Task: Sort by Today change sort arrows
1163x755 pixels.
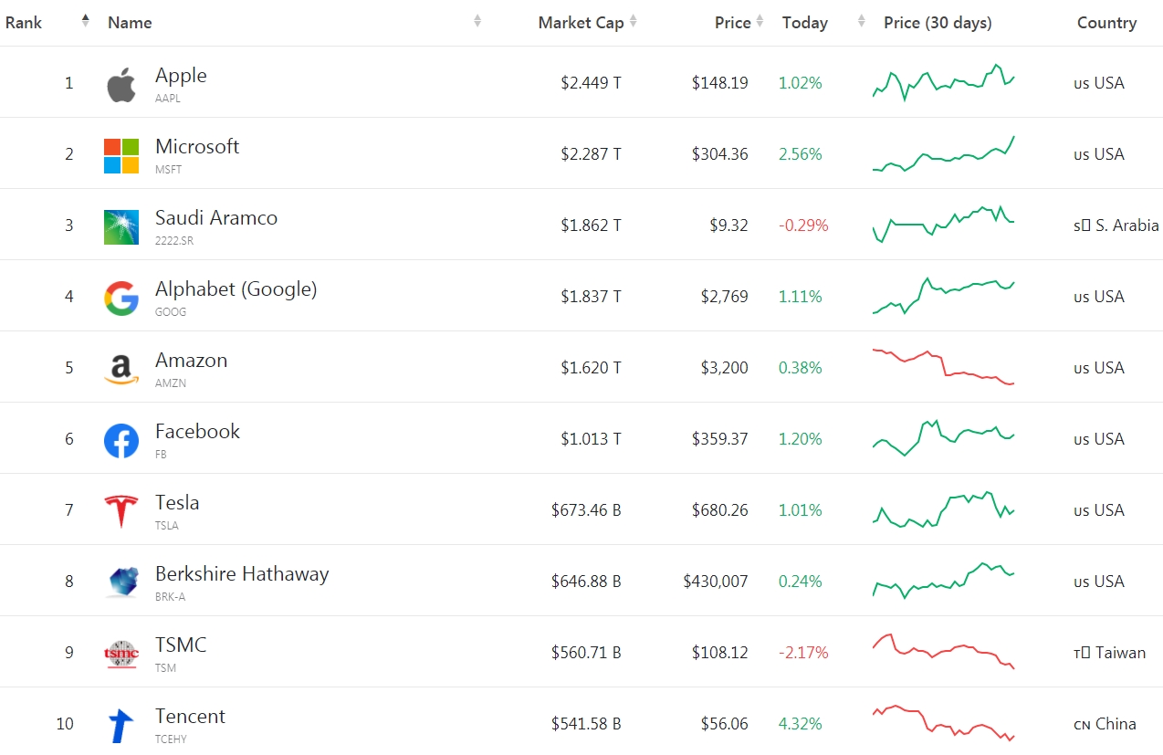Action: 861,21
